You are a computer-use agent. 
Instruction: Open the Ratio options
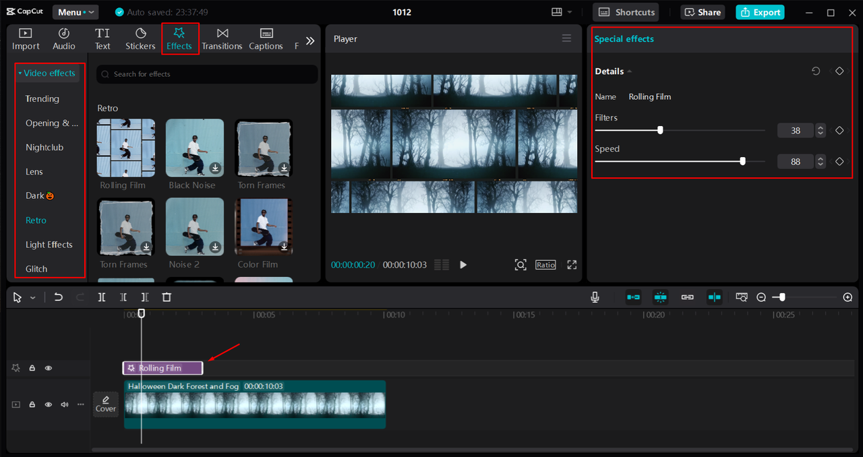[x=545, y=265]
